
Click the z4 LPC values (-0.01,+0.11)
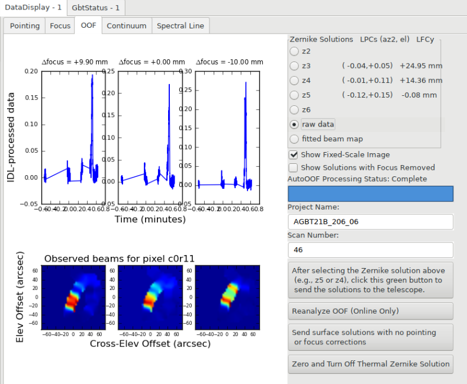(x=367, y=80)
